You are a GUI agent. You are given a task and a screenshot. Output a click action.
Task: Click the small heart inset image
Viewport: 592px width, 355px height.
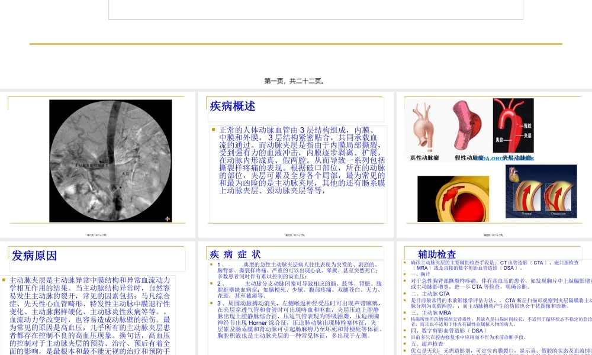click(x=513, y=173)
